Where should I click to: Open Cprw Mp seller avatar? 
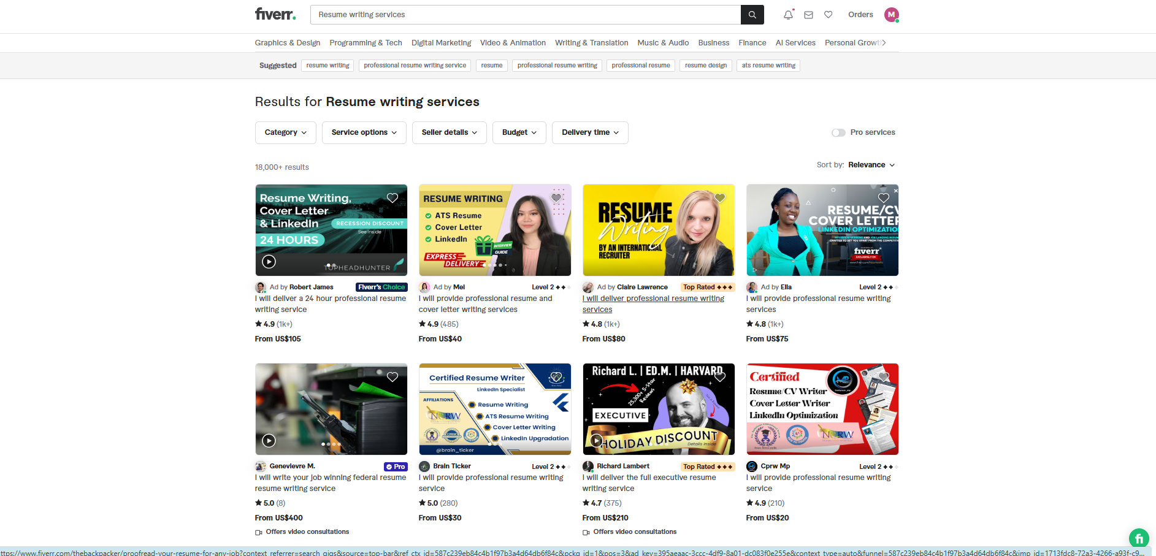752,466
